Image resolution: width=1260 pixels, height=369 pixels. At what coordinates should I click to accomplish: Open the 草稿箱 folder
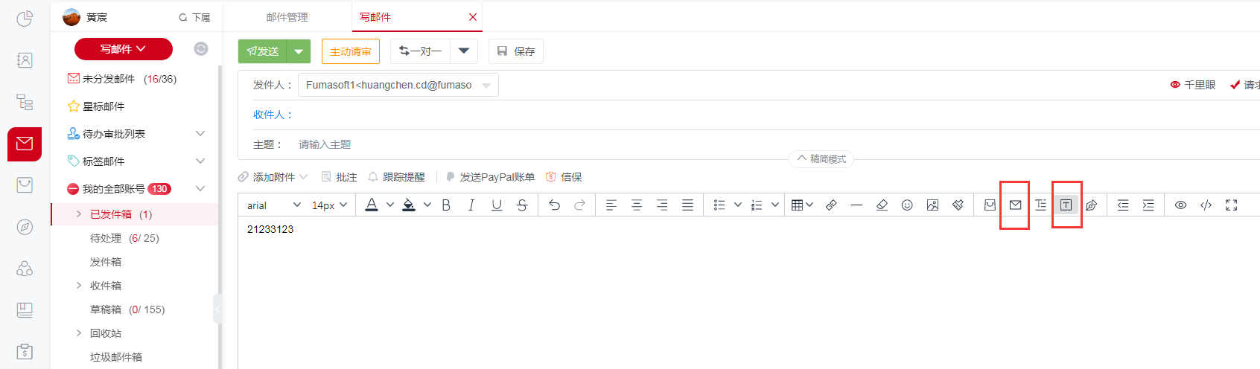(106, 309)
